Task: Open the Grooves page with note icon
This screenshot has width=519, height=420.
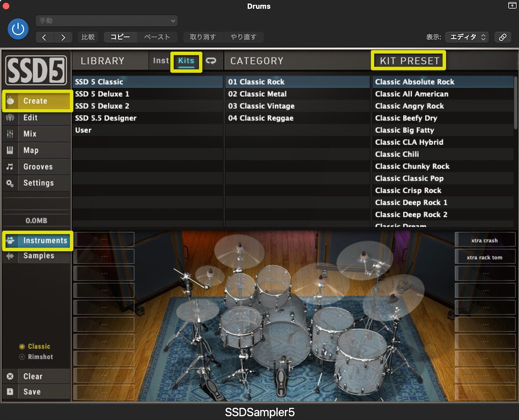Action: click(37, 167)
